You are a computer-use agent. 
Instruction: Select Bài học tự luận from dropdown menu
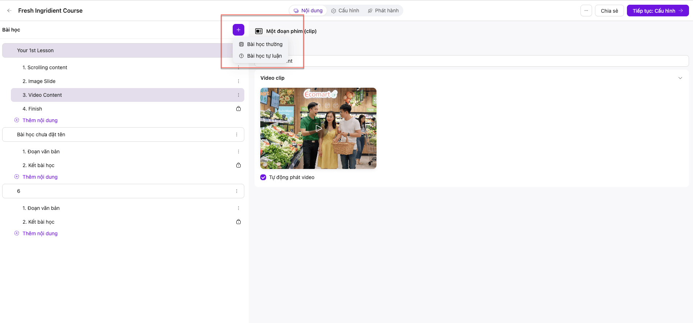coord(261,56)
